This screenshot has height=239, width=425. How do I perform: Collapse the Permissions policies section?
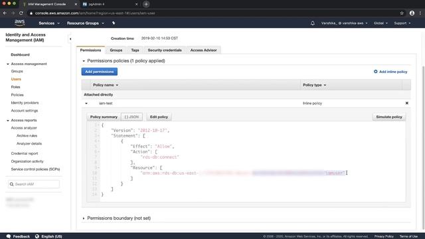pos(84,61)
